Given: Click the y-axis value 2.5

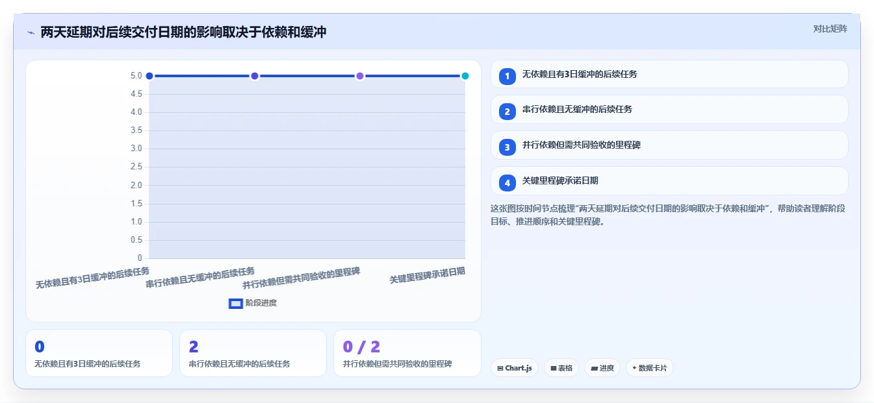Looking at the screenshot, I should [x=136, y=167].
